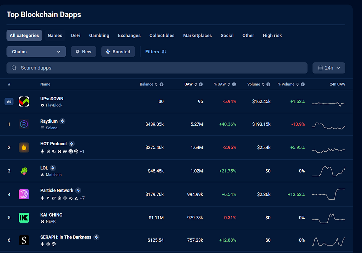Click the +40.36% UAW change for Raydium

click(228, 124)
